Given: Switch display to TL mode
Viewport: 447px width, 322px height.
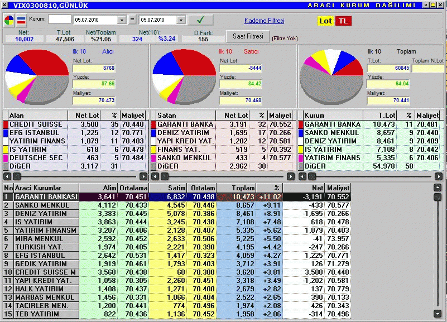Looking at the screenshot, I should pyautogui.click(x=343, y=21).
